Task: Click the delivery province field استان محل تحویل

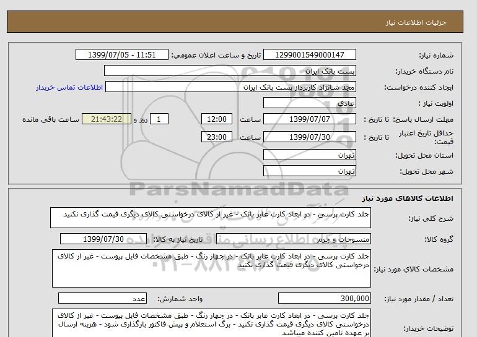Action: tap(310, 155)
